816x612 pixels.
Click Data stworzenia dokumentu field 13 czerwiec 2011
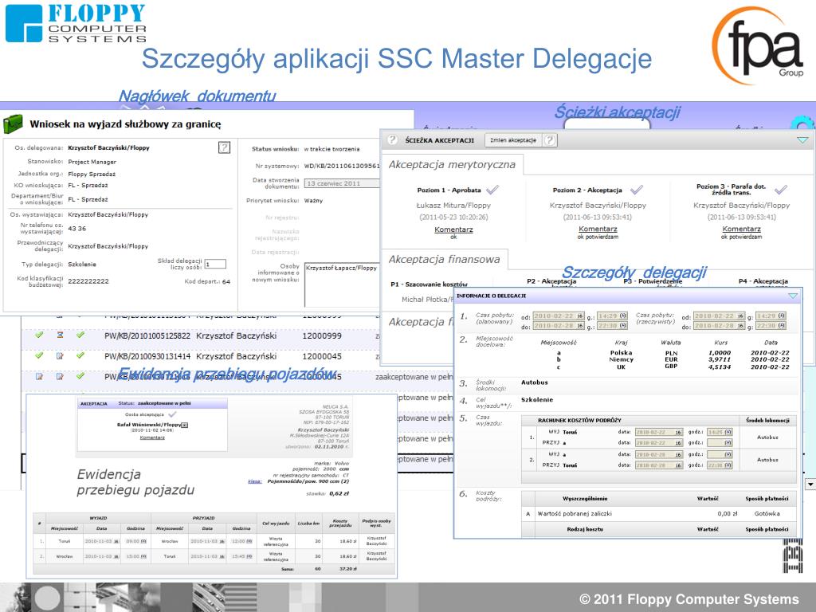pyautogui.click(x=342, y=184)
